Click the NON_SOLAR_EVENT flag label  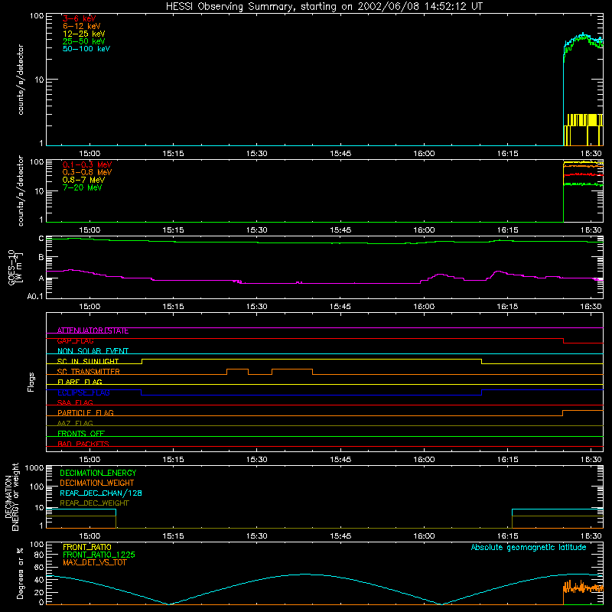point(93,351)
